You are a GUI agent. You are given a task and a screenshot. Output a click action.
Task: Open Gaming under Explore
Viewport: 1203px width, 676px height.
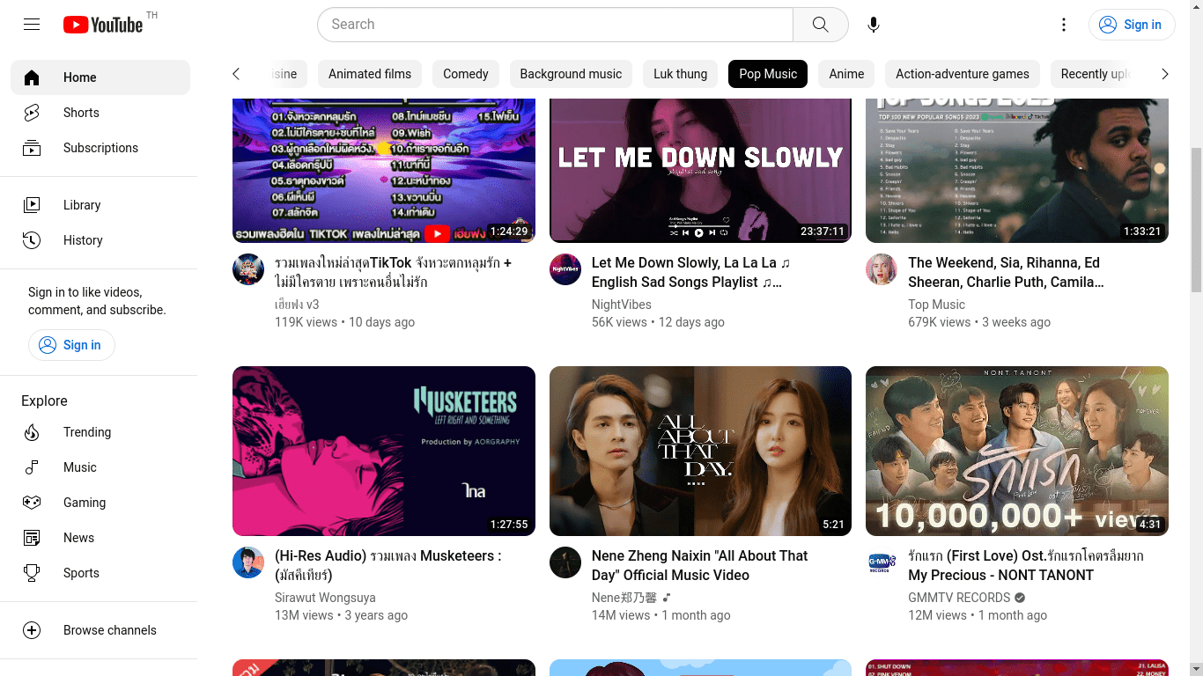(x=100, y=503)
